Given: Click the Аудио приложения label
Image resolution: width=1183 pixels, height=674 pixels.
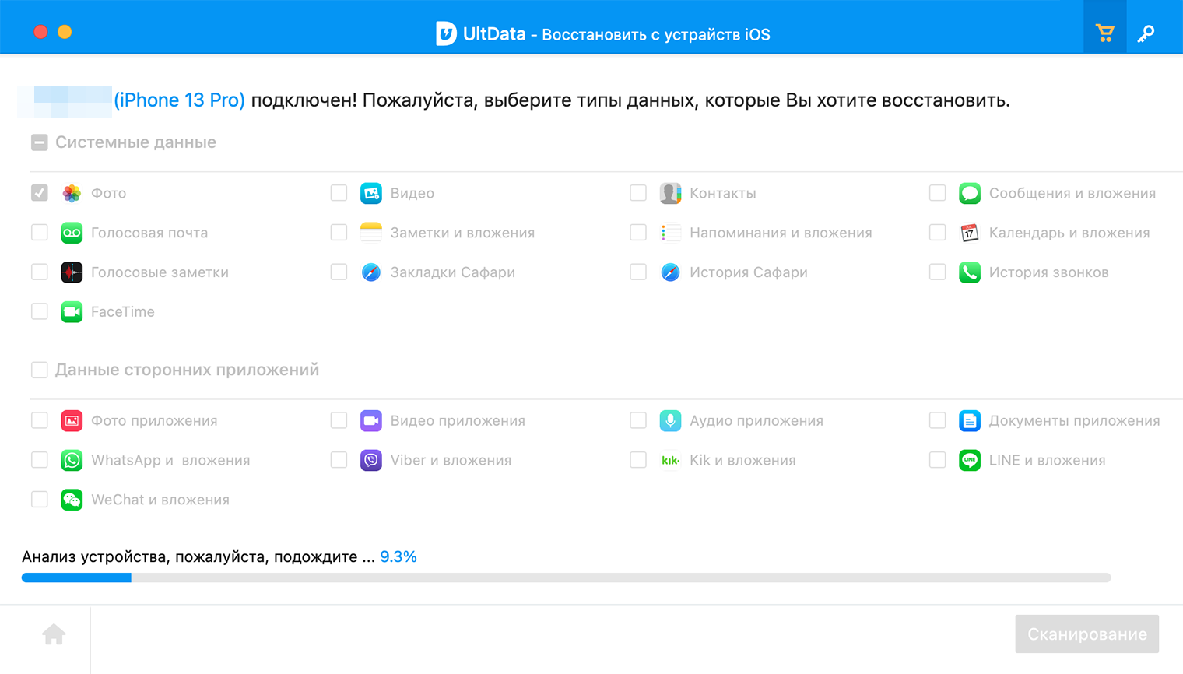Looking at the screenshot, I should pos(756,421).
